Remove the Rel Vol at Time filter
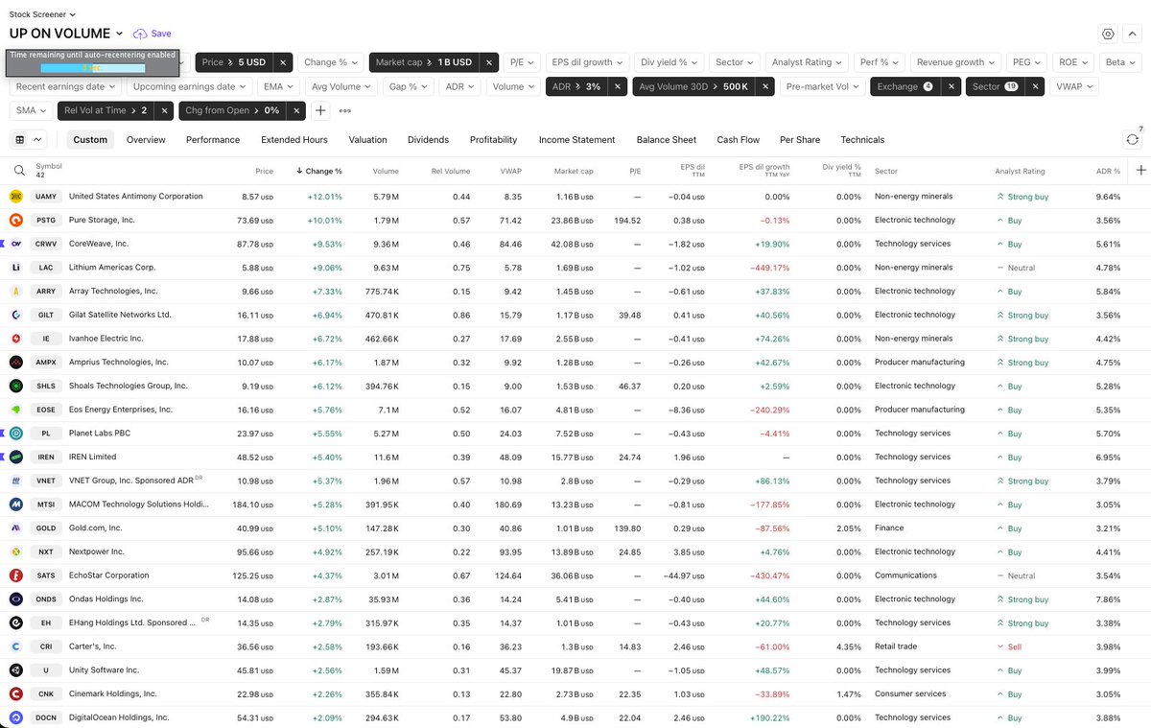The width and height of the screenshot is (1151, 728). (x=164, y=110)
